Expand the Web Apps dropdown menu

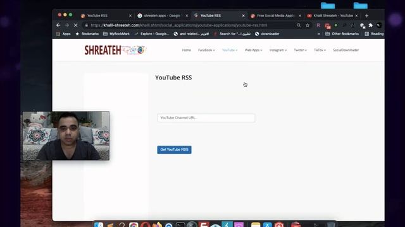coord(253,50)
